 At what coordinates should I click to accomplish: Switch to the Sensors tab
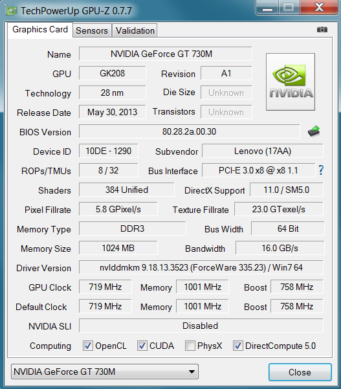tap(92, 30)
